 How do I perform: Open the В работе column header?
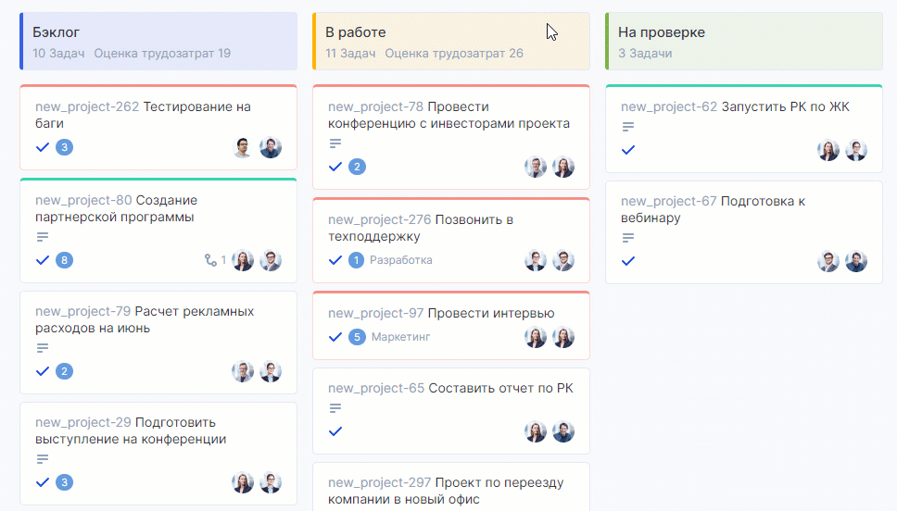[x=451, y=42]
